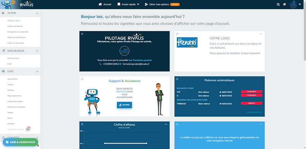Open Historiques lignes
The height and width of the screenshot is (149, 306).
coord(15,101)
